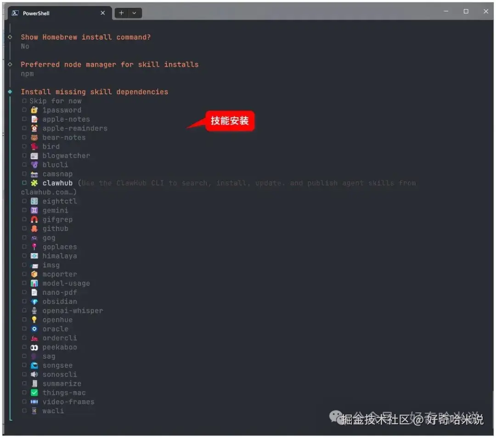
Task: Click the gemini zodiac icon
Action: (34, 210)
